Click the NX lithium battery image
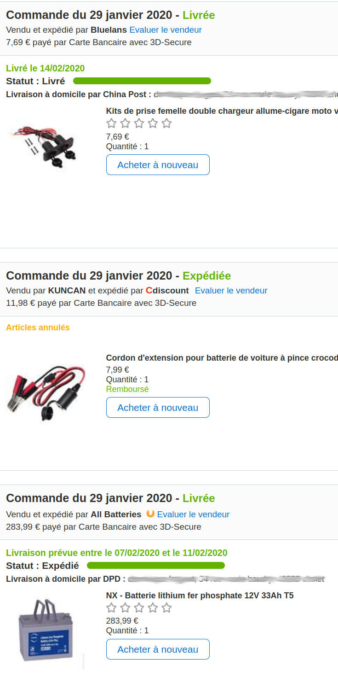The height and width of the screenshot is (684, 338). pyautogui.click(x=46, y=629)
